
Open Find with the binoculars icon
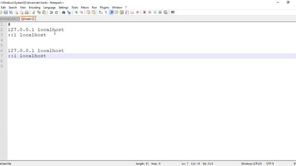tap(64, 12)
